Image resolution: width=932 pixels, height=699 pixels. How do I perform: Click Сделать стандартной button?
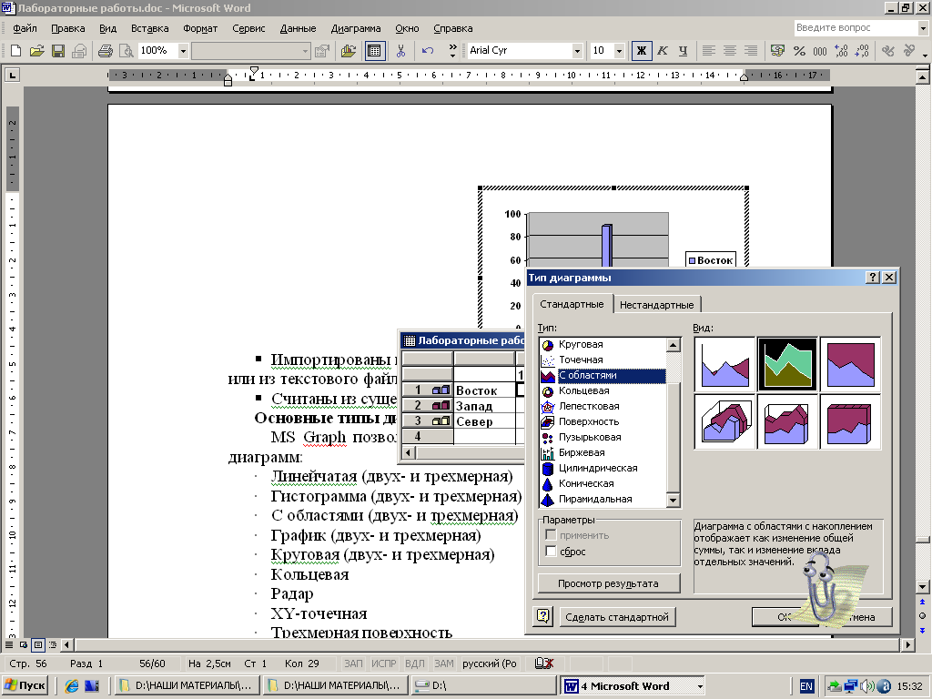point(617,617)
